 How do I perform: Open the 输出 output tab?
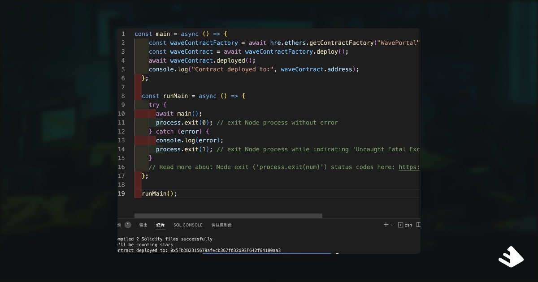click(143, 225)
